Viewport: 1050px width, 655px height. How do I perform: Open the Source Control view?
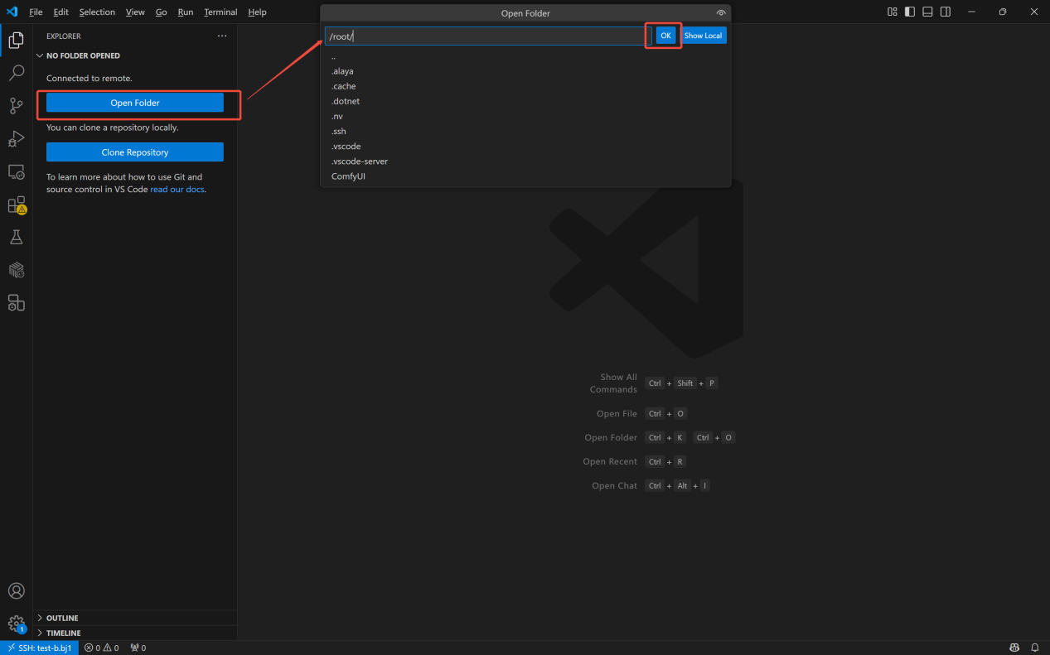[17, 105]
